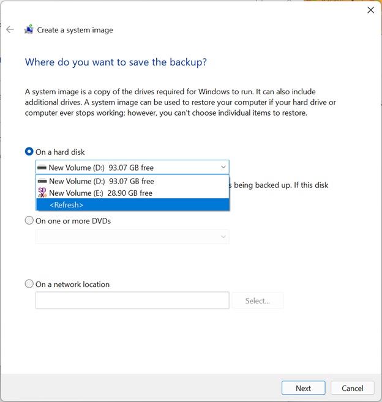The height and width of the screenshot is (402, 382).
Task: Click the title text Create a system image
Action: point(75,30)
